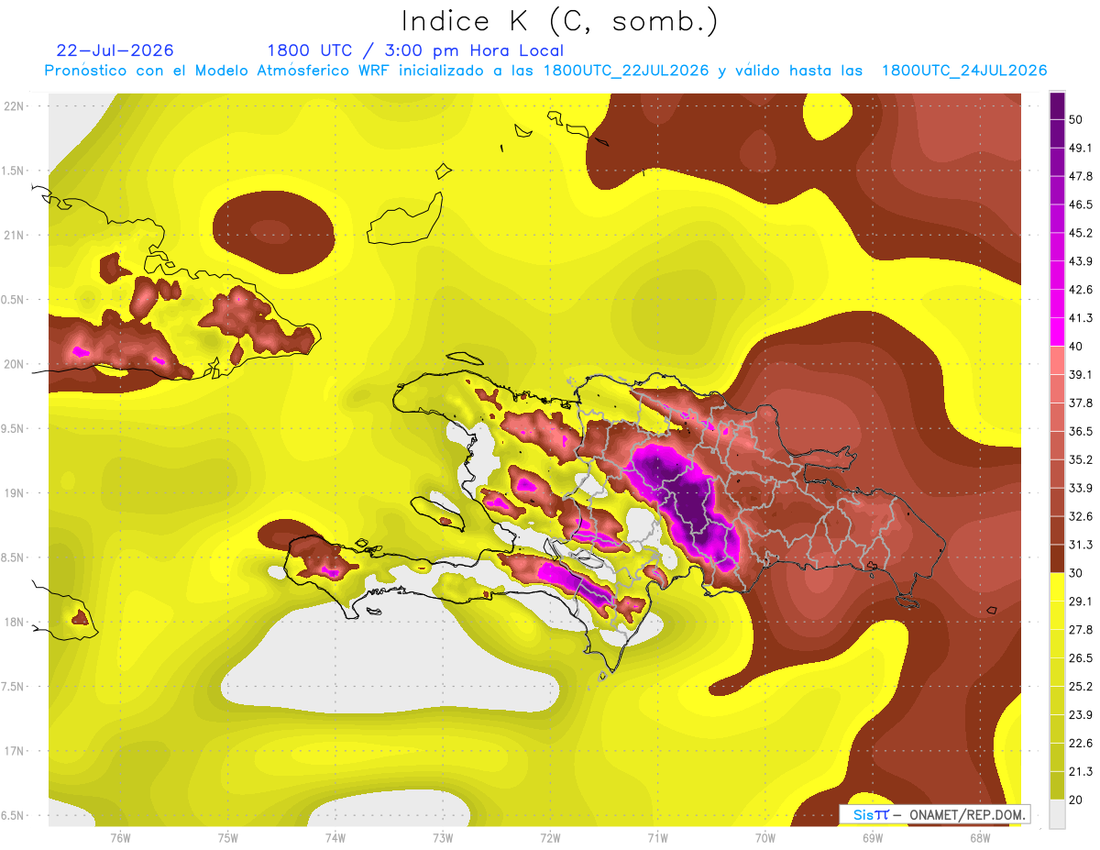Image resolution: width=1100 pixels, height=850 pixels.
Task: Click the bright magenta swatch between 40 and 41.3
Action: click(x=1057, y=331)
